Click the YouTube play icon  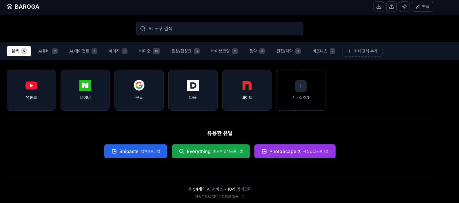(x=31, y=85)
